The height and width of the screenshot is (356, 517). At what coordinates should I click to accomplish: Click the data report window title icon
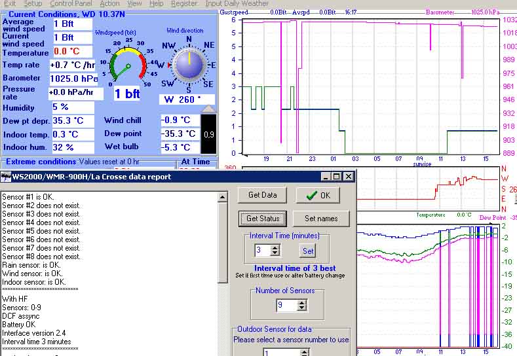click(5, 177)
